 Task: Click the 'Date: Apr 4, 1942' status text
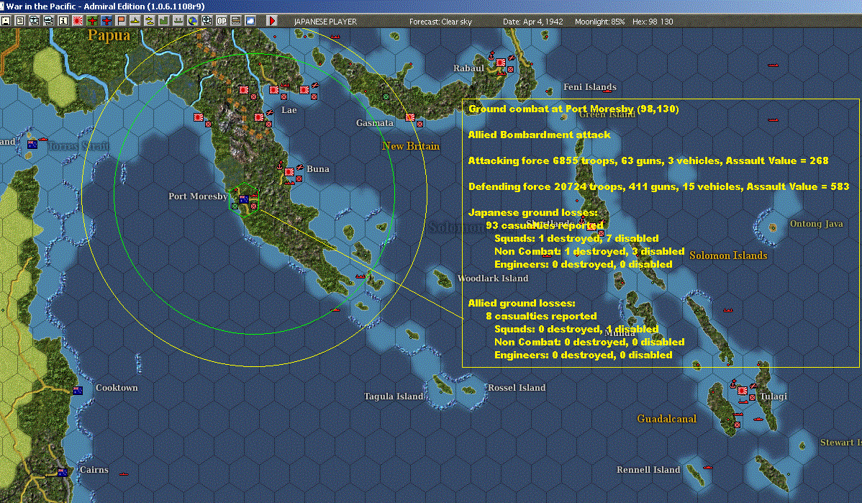click(532, 22)
